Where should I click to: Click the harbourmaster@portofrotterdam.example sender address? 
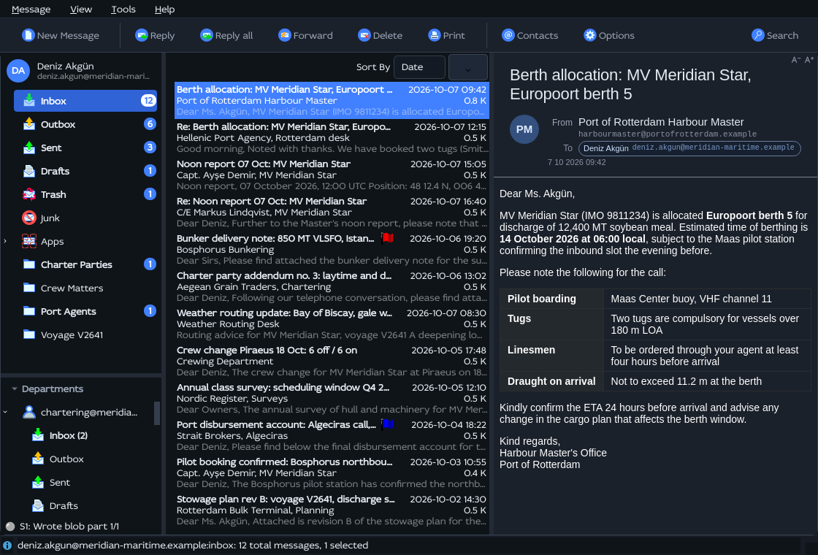point(668,134)
